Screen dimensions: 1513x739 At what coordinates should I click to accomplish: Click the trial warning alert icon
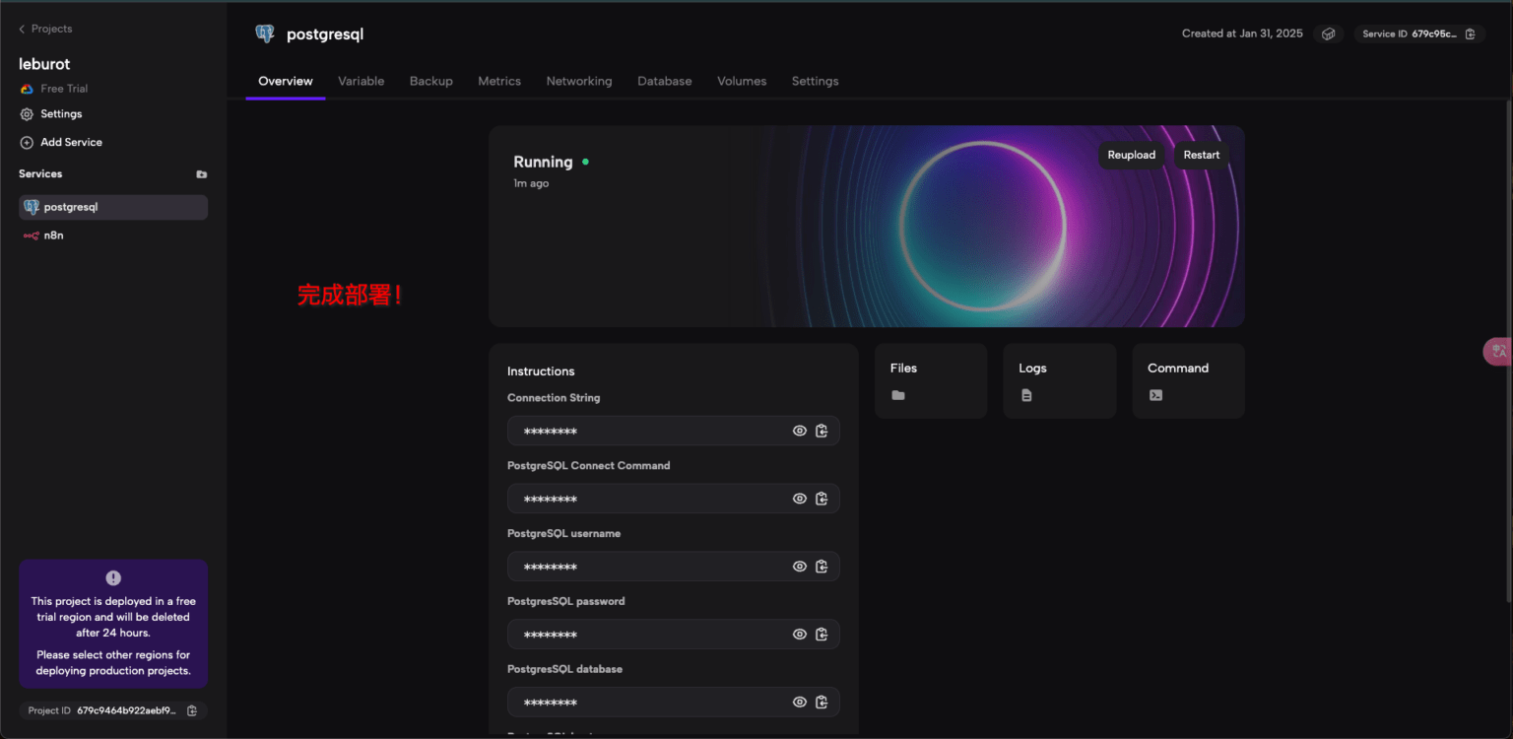coord(113,578)
